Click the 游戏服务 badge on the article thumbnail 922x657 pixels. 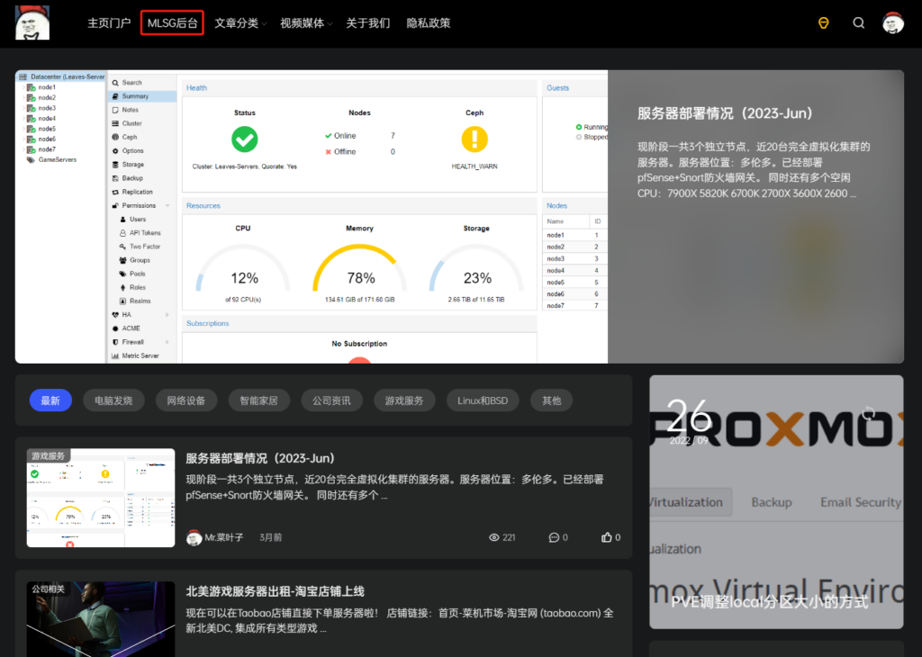click(x=47, y=455)
